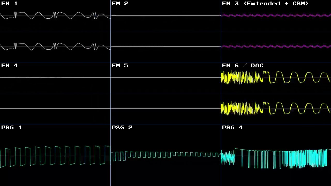
Task: Click the FM 1 channel label
Action: (x=10, y=3)
